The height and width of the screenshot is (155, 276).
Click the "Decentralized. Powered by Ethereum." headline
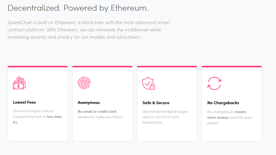[78, 8]
